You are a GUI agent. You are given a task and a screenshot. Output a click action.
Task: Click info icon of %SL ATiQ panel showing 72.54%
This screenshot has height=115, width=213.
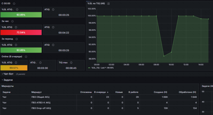(16, 27)
